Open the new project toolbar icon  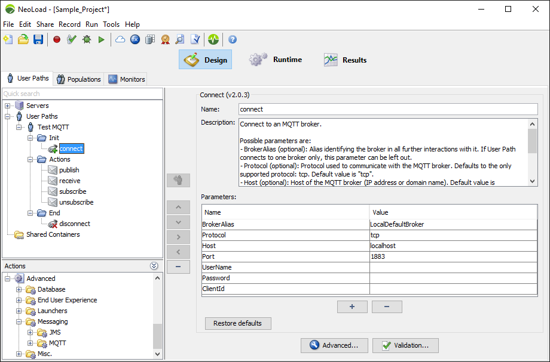8,39
